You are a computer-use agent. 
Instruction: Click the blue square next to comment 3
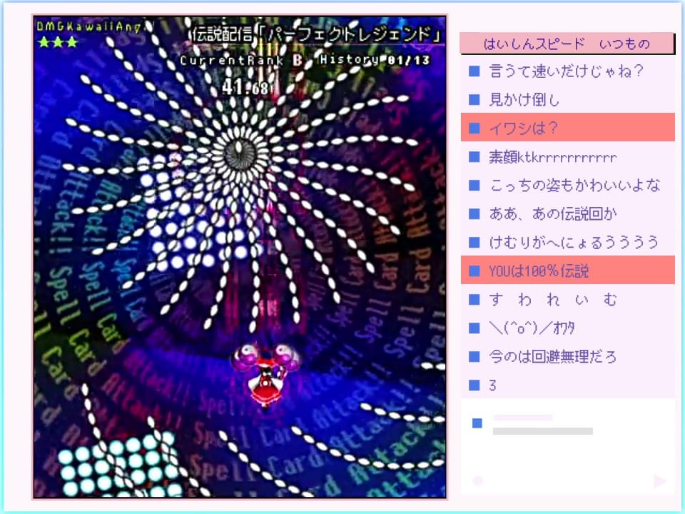pyautogui.click(x=474, y=385)
